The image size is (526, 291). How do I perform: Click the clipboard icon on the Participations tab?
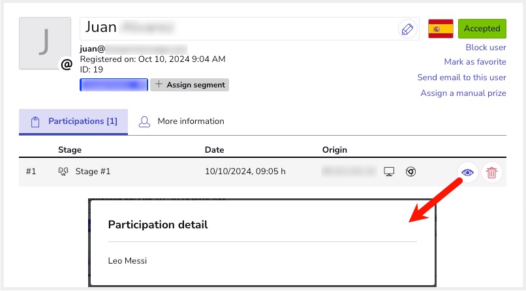click(x=36, y=121)
